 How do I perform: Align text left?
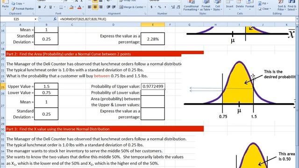(x=89, y=7)
